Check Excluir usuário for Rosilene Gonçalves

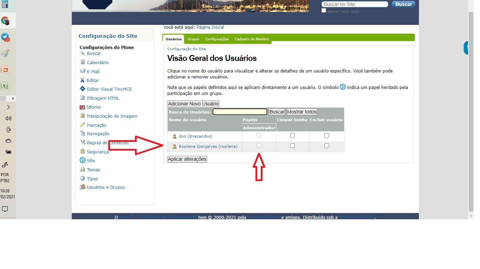[327, 146]
